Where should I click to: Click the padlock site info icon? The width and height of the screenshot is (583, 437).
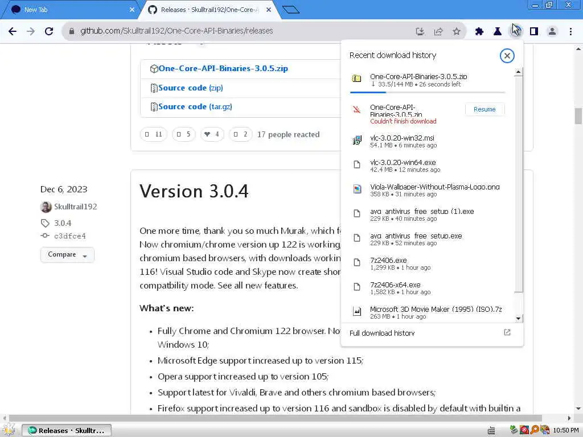pos(72,31)
